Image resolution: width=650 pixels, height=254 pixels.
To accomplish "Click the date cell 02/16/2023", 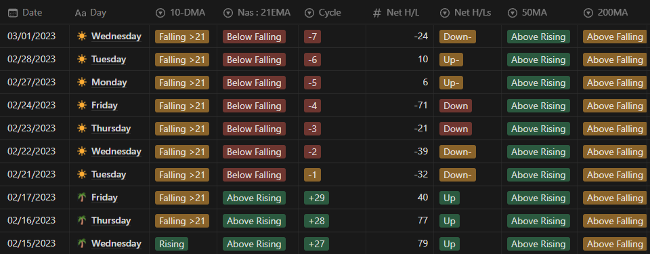I will point(32,220).
